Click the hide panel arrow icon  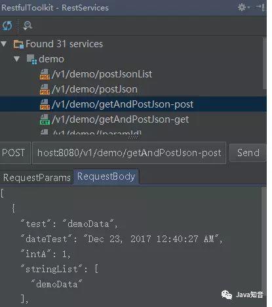tap(261, 7)
